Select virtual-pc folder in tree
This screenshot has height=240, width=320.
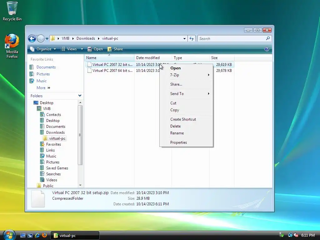coord(54,138)
